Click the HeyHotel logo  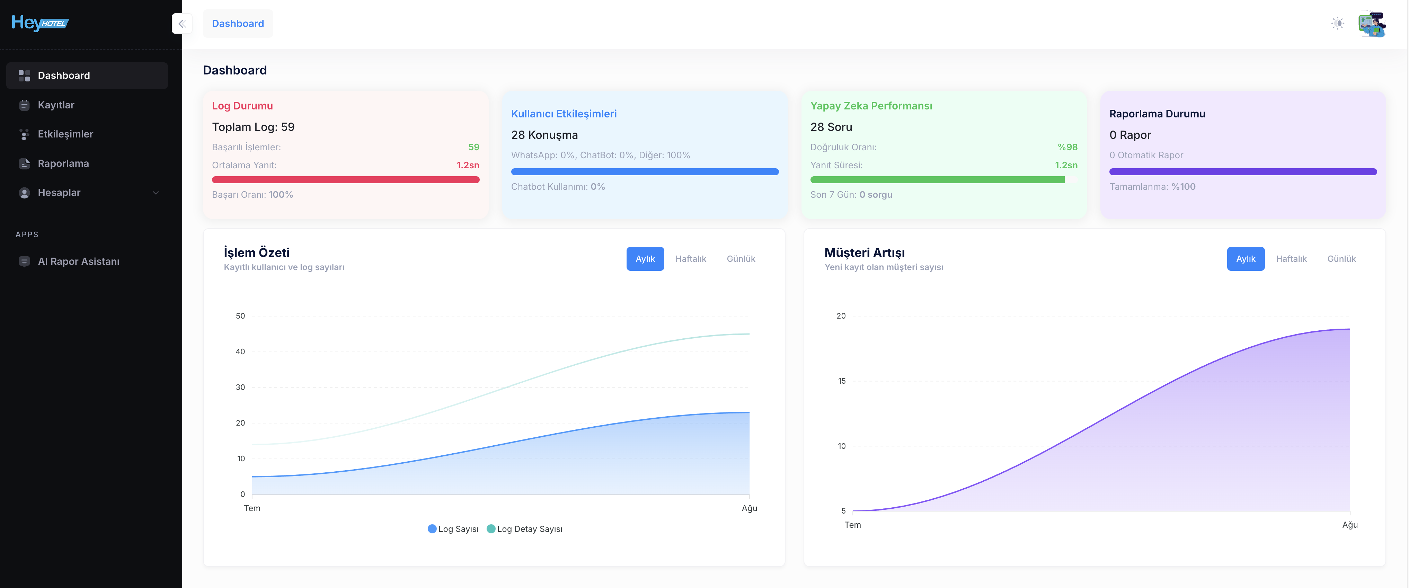point(40,23)
